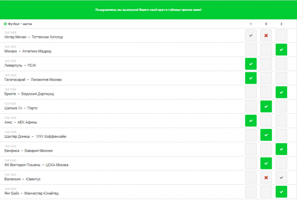
Task: Select outcome 2 for Валенсия – Ювентус
Action: pyautogui.click(x=281, y=177)
